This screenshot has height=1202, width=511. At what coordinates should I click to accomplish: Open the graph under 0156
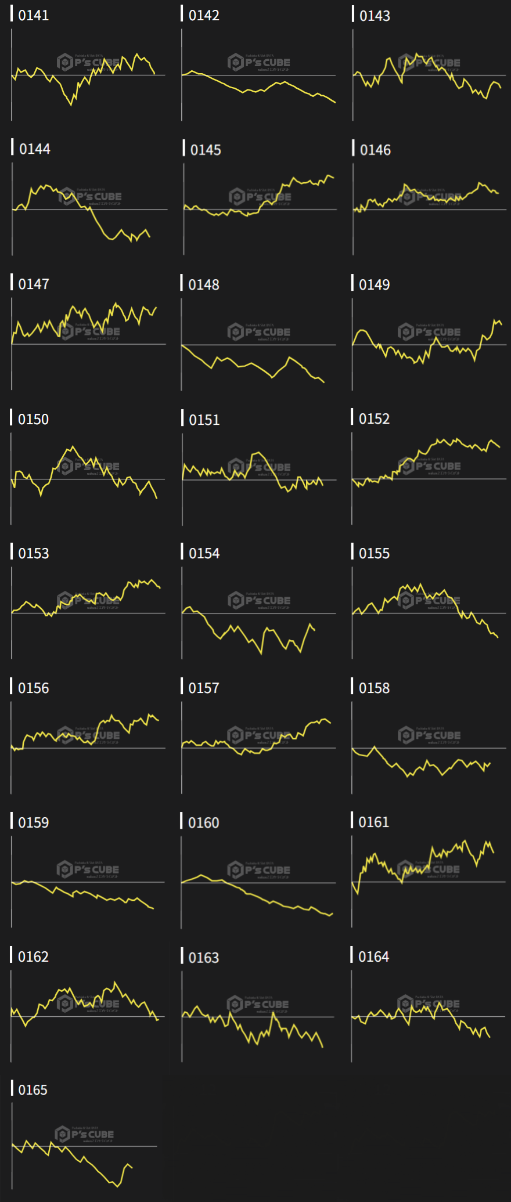pos(88,748)
